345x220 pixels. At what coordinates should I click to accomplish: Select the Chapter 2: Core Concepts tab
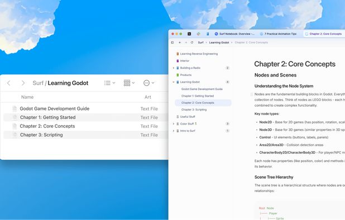[x=324, y=34]
